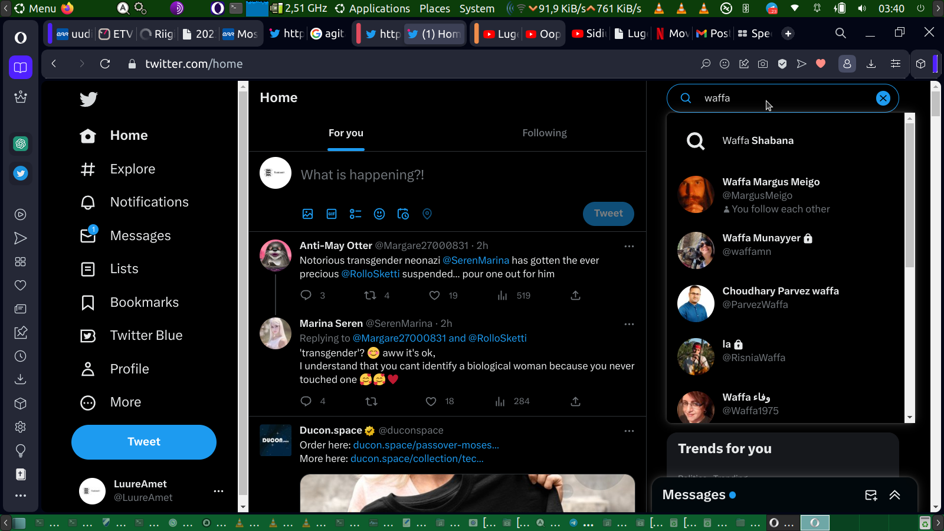Screen dimensions: 944x531
Task: Open the three-dot menu in Opera sidebar
Action: coord(21,496)
